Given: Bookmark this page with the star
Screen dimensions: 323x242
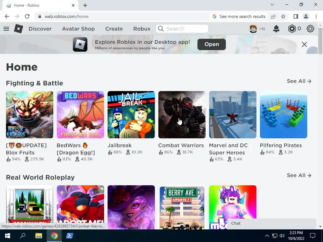Looking at the screenshot, I should (283, 16).
